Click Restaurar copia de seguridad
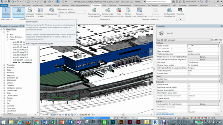The height and width of the screenshot is (125, 223). pyautogui.click(x=139, y=12)
